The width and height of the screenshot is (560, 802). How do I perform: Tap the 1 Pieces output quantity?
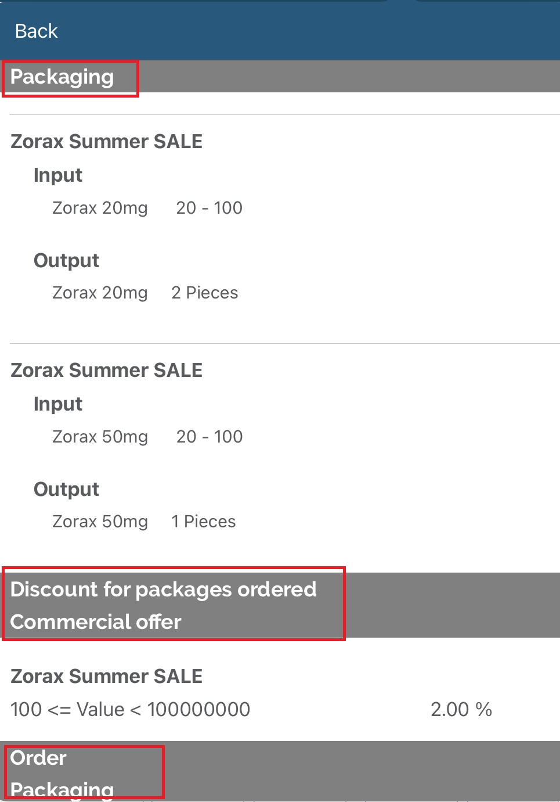pyautogui.click(x=204, y=522)
